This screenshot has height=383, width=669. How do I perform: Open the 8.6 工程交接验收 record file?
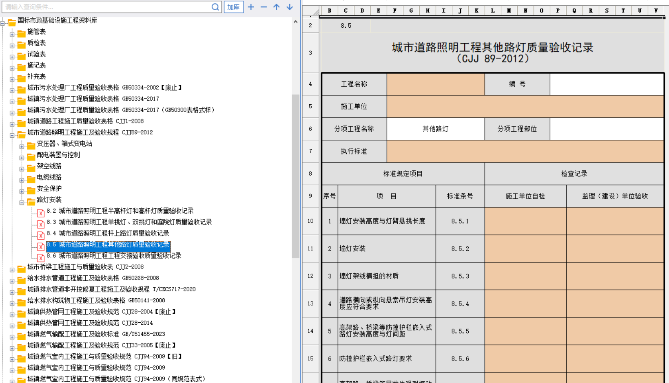click(114, 256)
